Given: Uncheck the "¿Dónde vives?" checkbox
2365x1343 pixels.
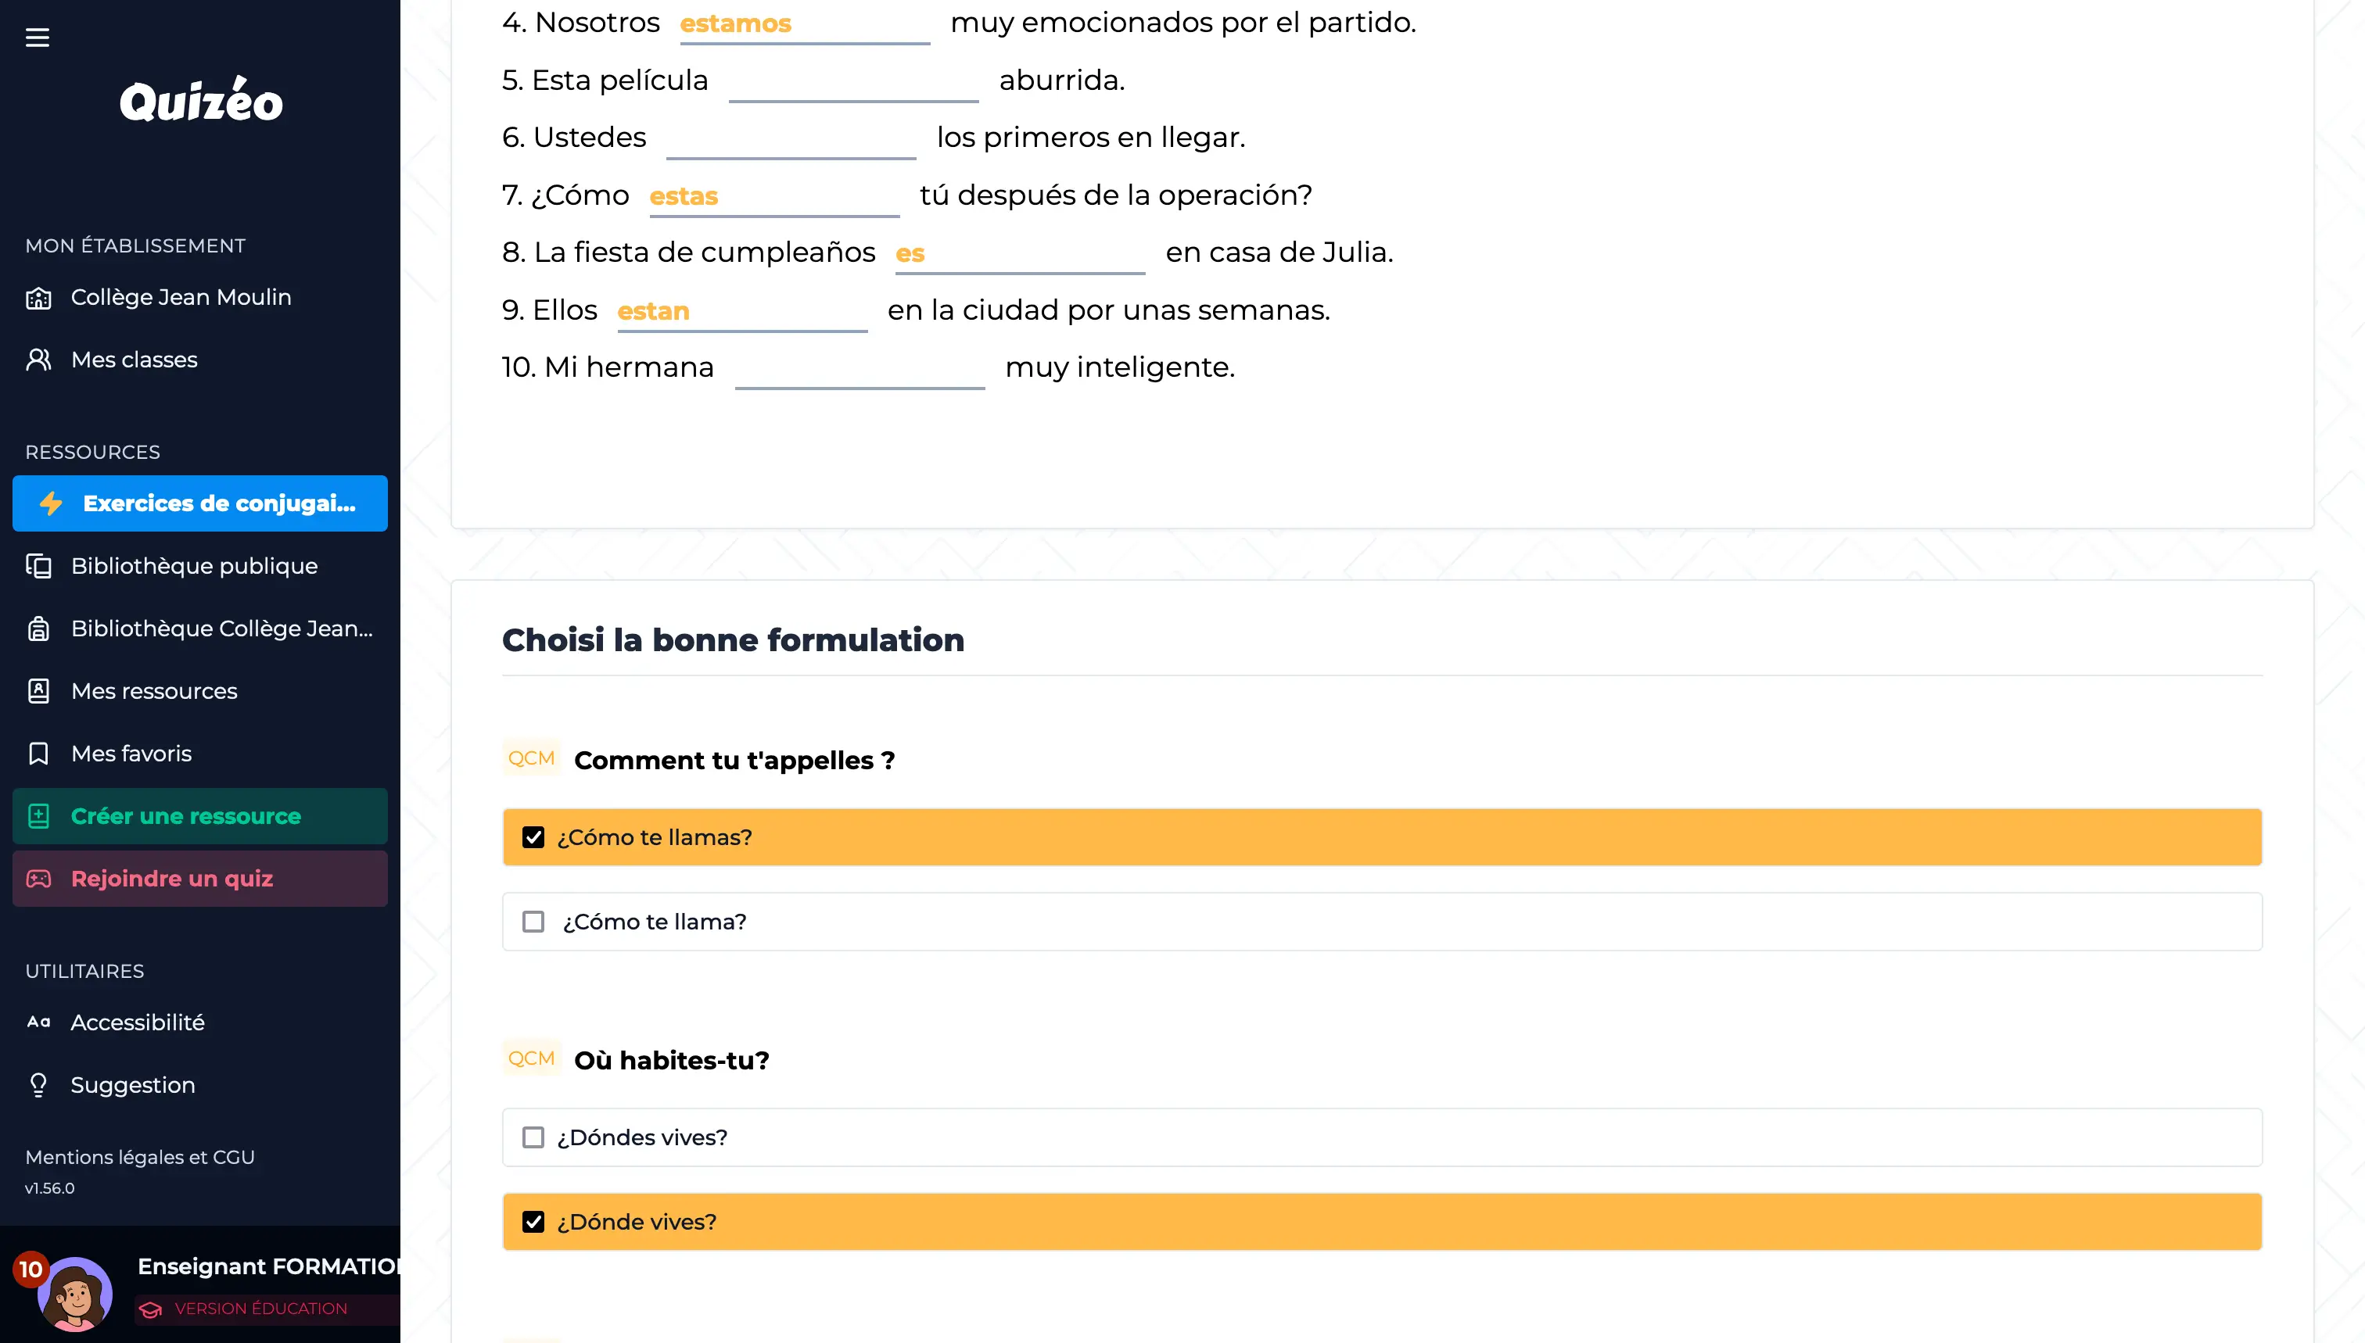Looking at the screenshot, I should [533, 1222].
